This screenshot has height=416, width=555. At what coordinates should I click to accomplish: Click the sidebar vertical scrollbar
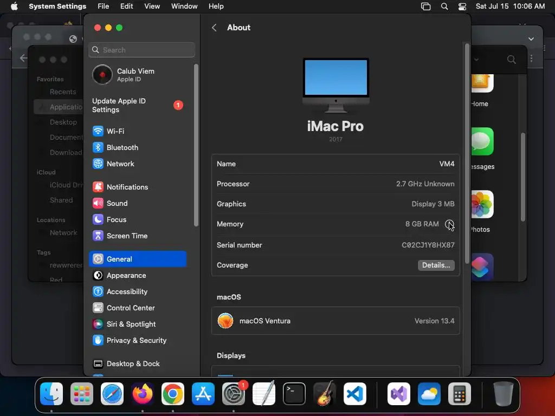196,145
